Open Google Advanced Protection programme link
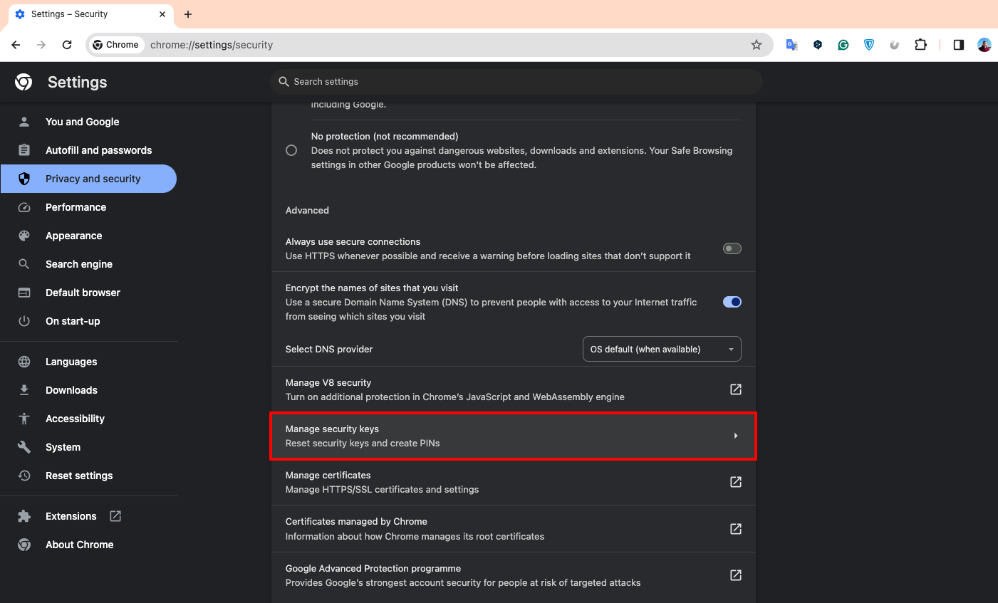 tap(736, 575)
